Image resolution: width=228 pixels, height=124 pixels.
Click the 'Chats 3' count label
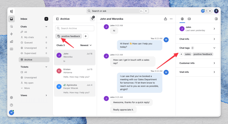point(60,45)
